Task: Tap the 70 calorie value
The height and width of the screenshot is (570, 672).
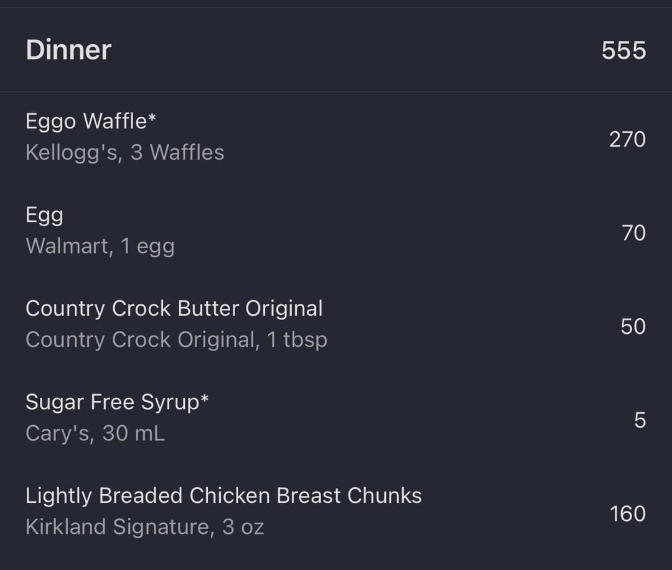Action: click(x=633, y=233)
